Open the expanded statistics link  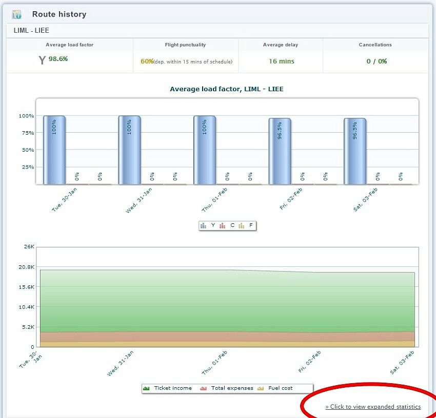click(x=373, y=407)
